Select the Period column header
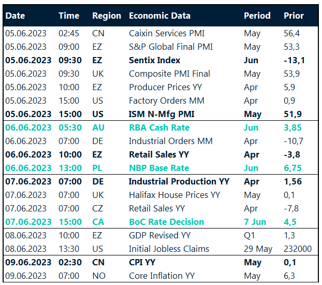Viewport: 322px width, 285px height. click(x=257, y=16)
